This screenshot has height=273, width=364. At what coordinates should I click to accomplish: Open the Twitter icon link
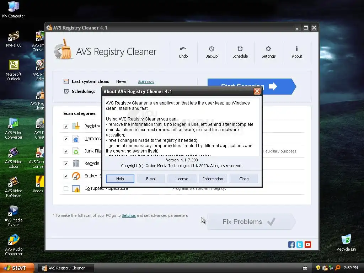point(299,245)
